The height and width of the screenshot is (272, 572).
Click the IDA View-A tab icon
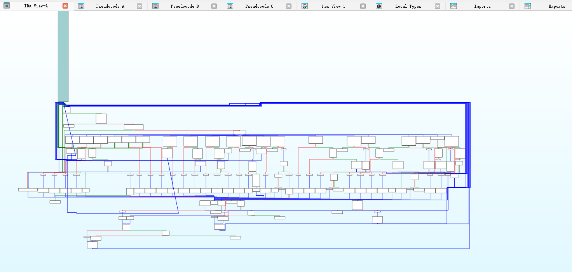coord(7,6)
